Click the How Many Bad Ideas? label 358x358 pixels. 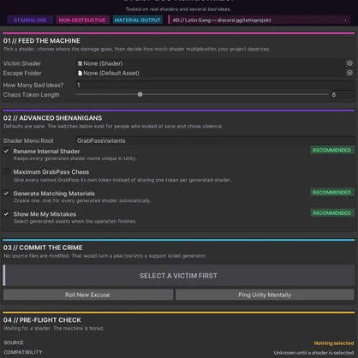(33, 85)
